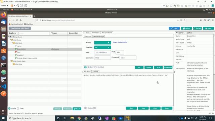Expand the interface node under interfaces-state
This screenshot has width=215, height=121.
[x=12, y=64]
